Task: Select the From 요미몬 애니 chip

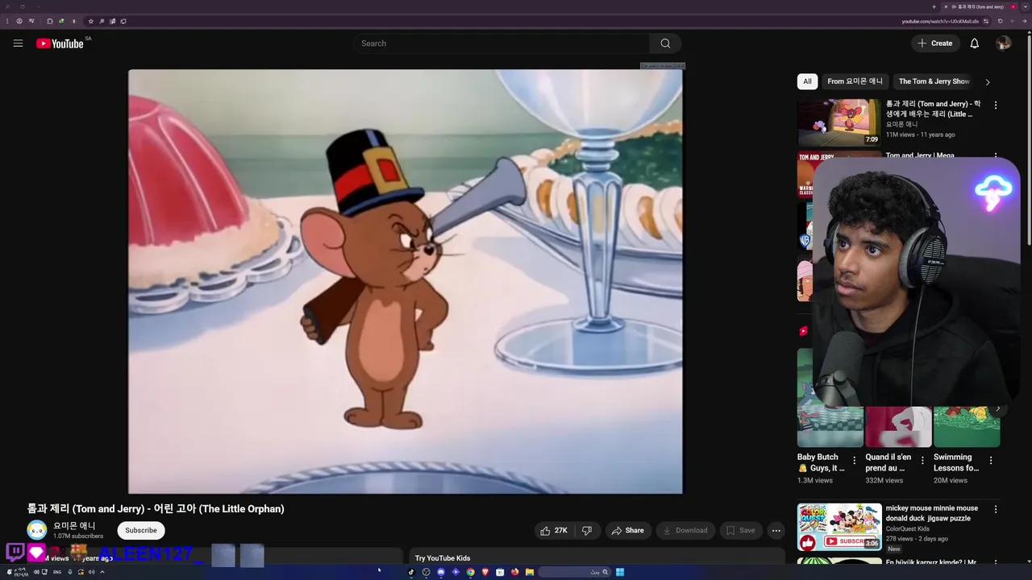Action: [x=855, y=81]
